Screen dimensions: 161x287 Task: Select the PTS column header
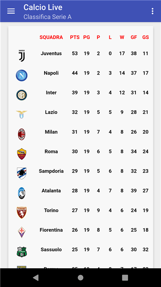(75, 37)
